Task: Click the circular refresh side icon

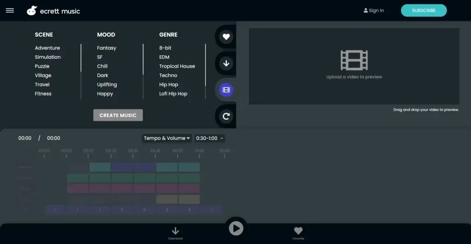Action: (x=226, y=116)
